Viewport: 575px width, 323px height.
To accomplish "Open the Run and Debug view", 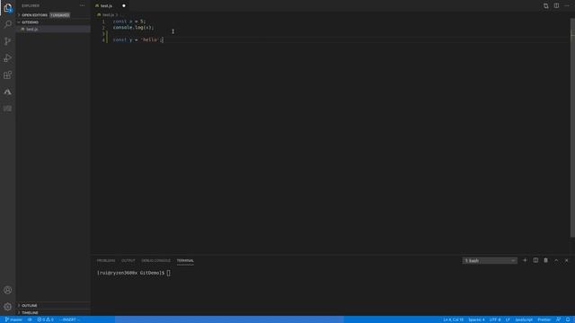I will [8, 57].
